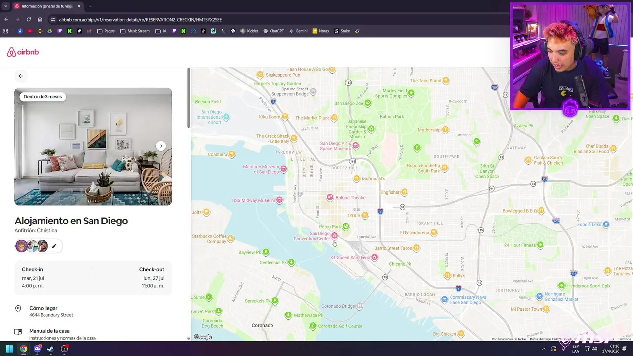633x356 pixels.
Task: Open a new browser tab
Action: click(90, 6)
